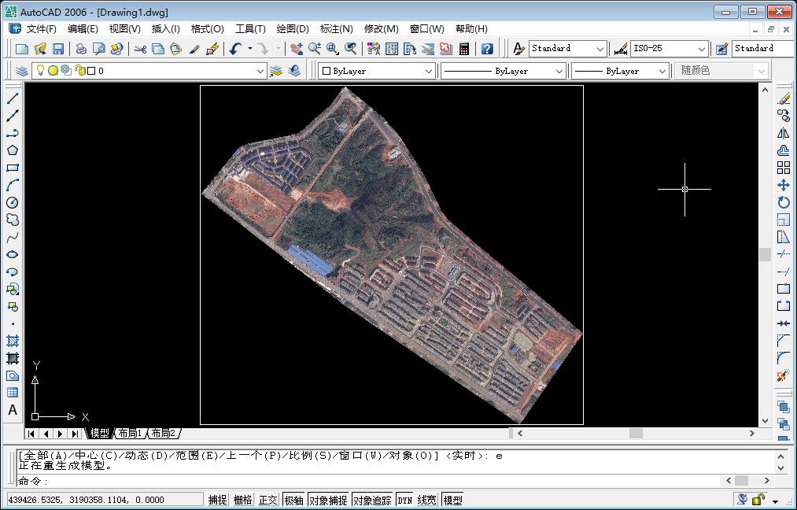Screen dimensions: 797x510
Task: Open the 修改(M) menu
Action: [382, 29]
